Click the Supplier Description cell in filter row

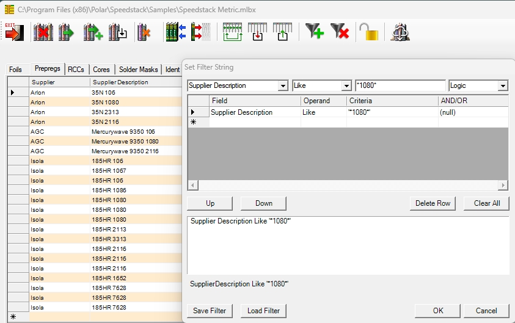255,112
